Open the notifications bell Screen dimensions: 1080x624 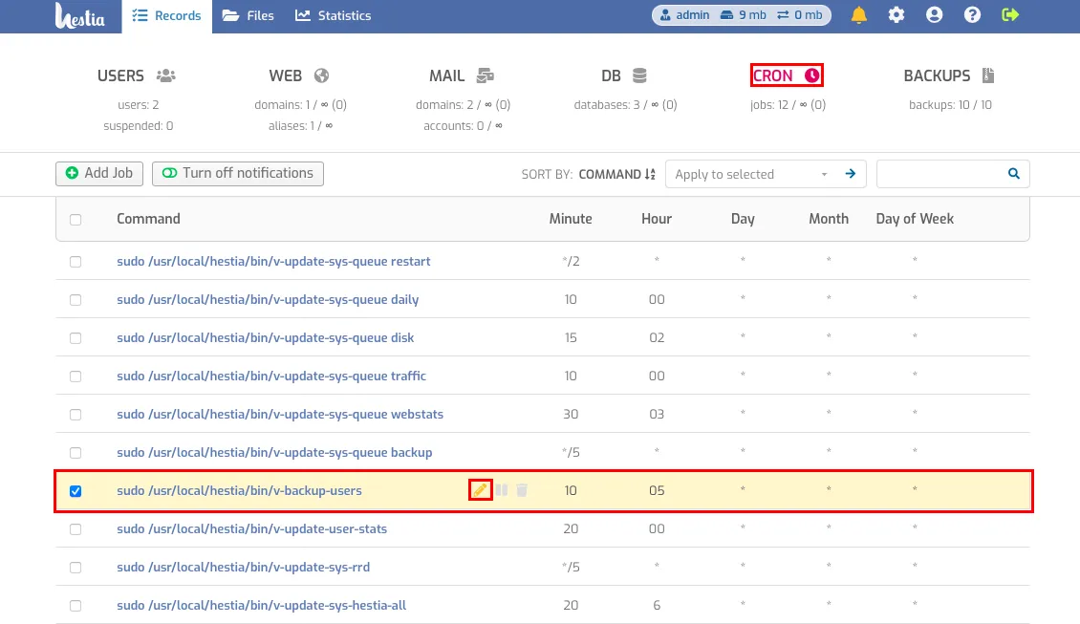859,15
